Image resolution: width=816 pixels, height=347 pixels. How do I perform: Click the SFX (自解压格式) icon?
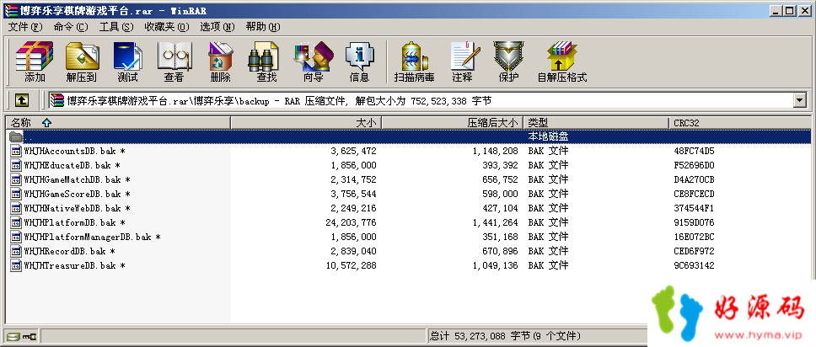[562, 61]
